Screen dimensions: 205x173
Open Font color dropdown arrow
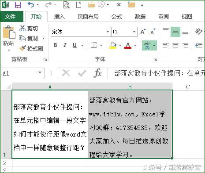click(x=135, y=45)
